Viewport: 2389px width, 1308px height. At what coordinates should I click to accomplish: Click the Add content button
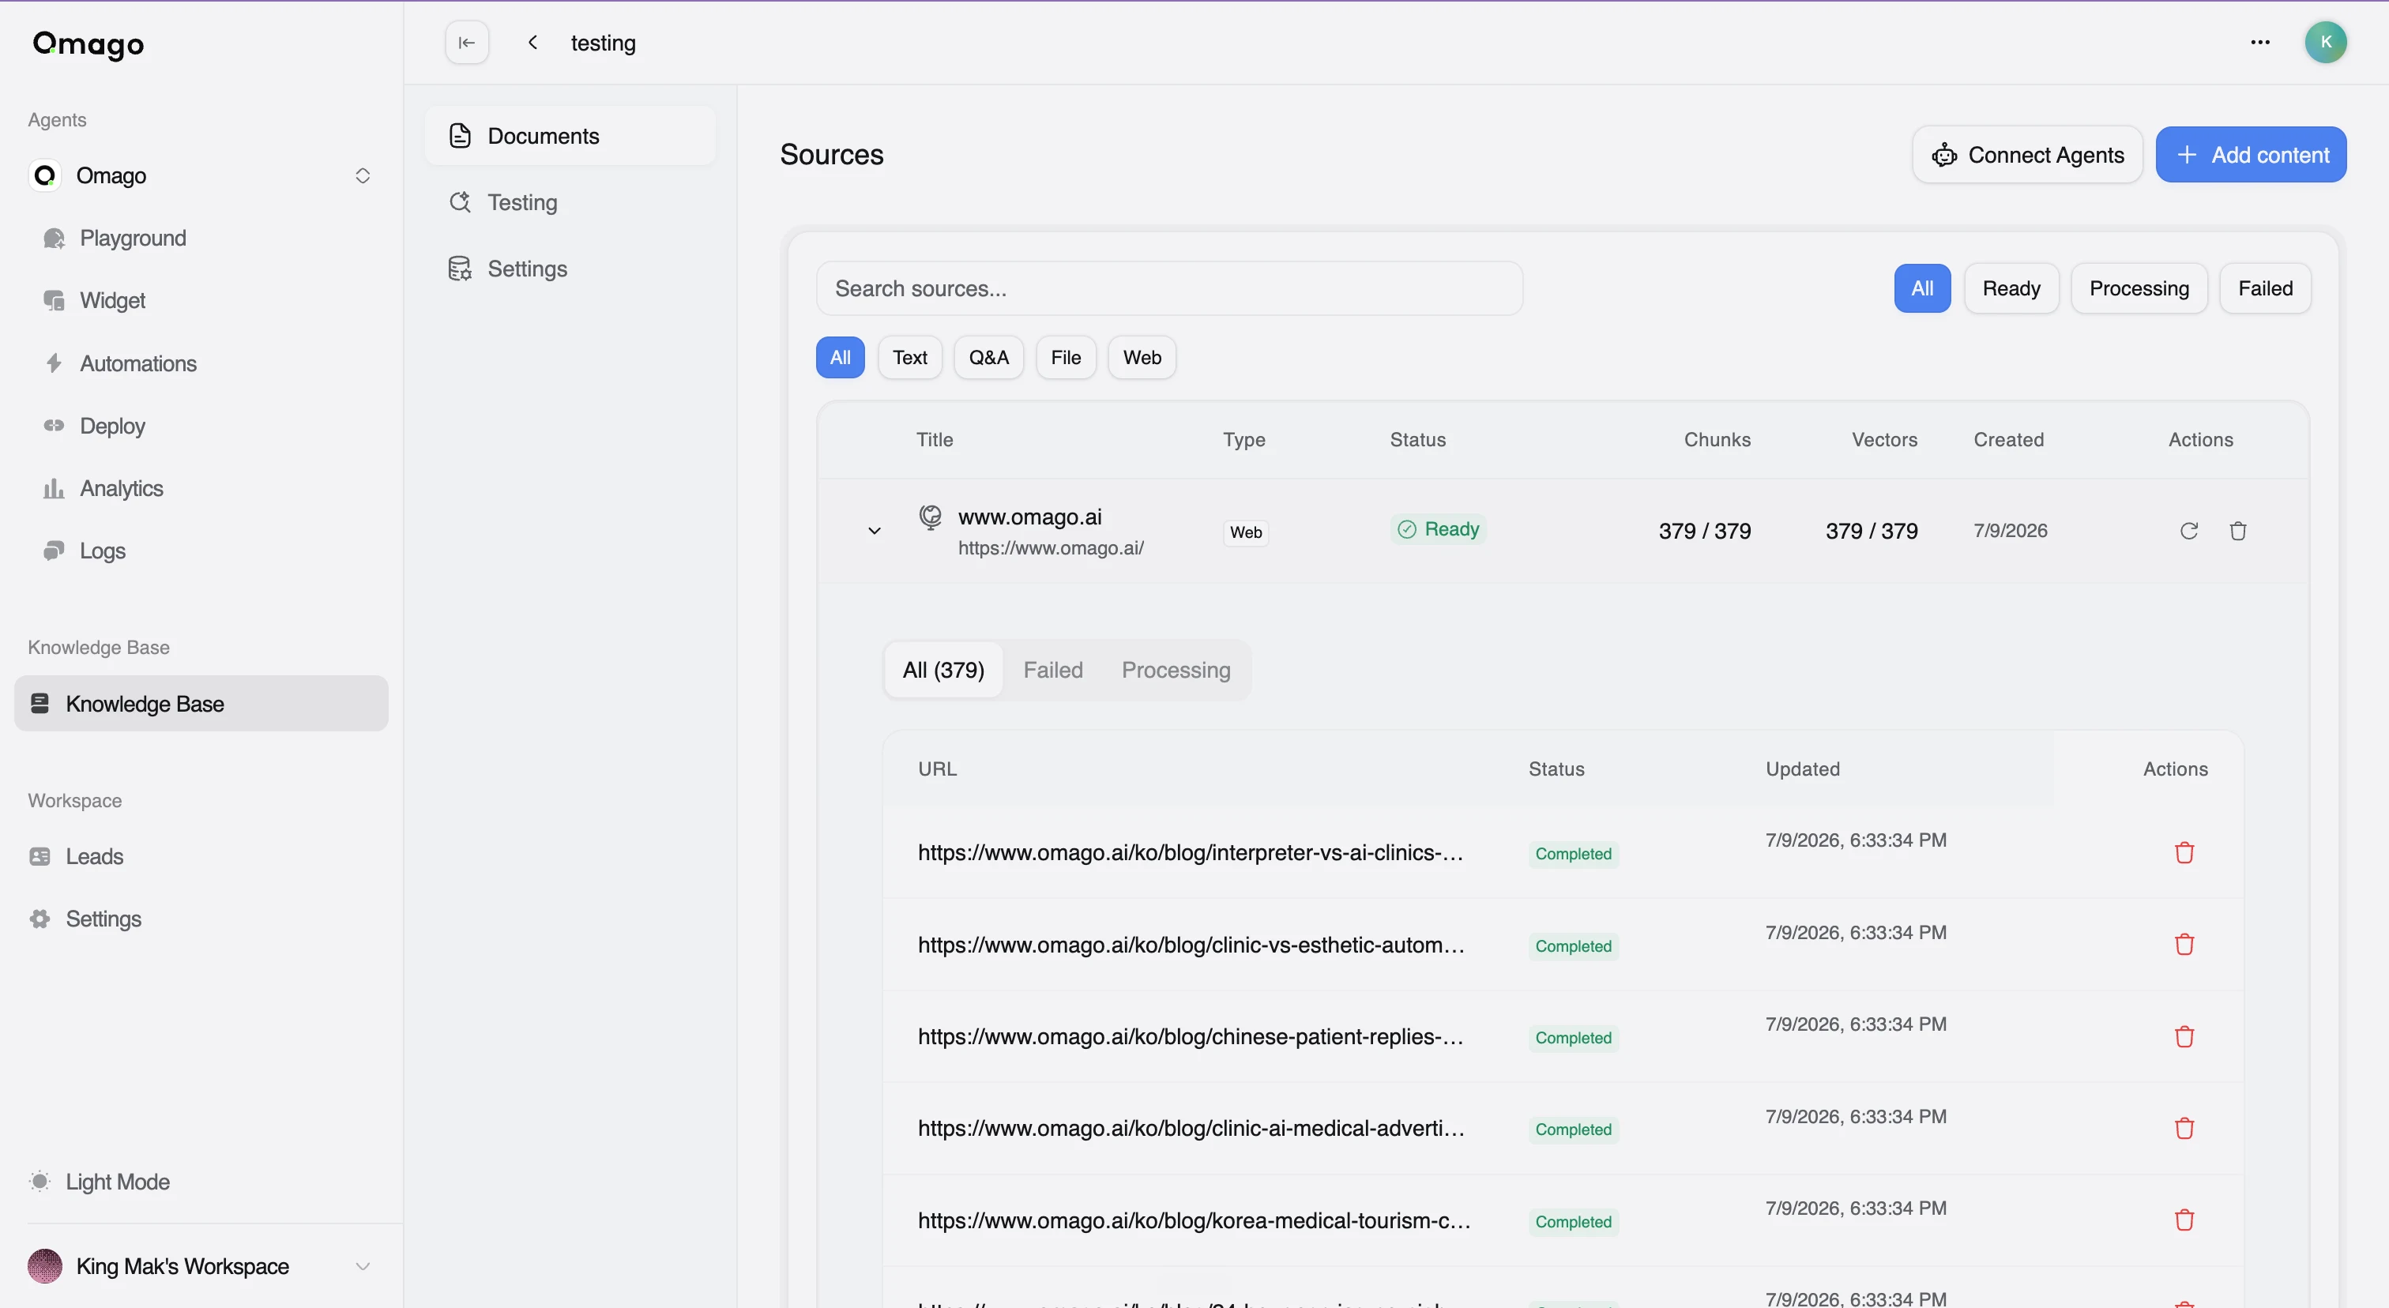(2251, 155)
